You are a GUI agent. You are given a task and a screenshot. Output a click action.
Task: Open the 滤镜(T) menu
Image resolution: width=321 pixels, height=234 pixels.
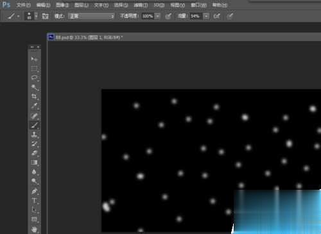141,5
